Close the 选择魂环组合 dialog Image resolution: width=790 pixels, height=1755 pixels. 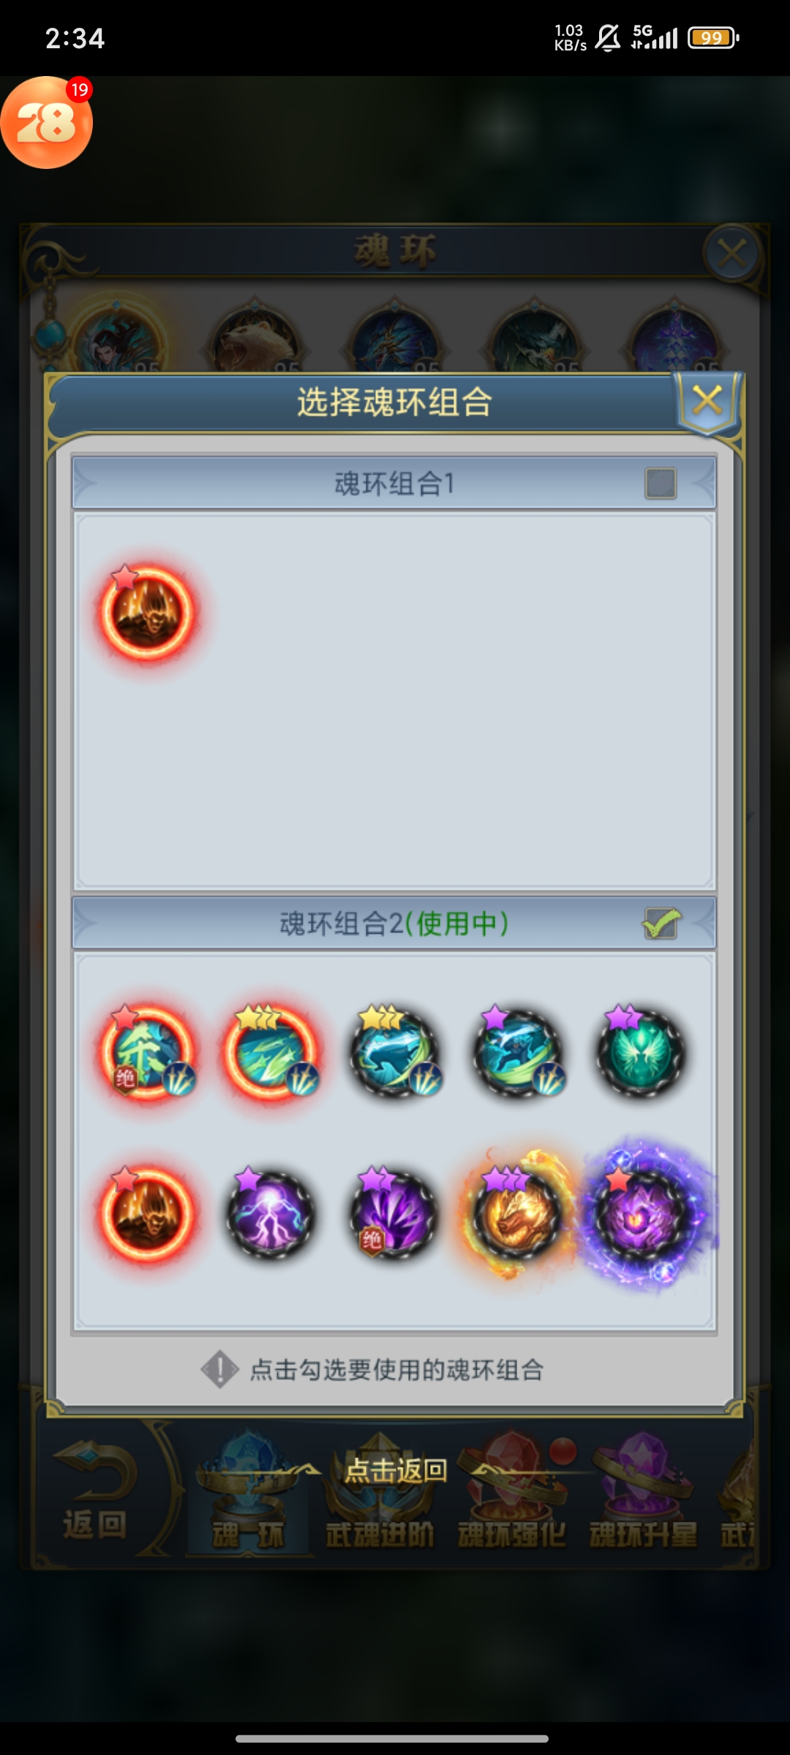click(x=707, y=401)
